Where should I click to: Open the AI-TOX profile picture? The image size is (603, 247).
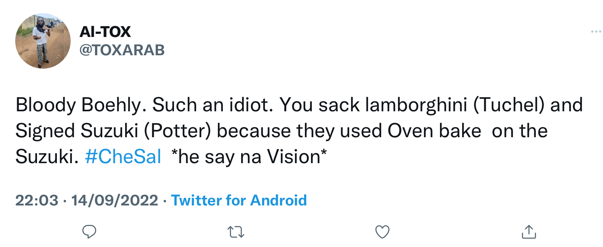(43, 41)
